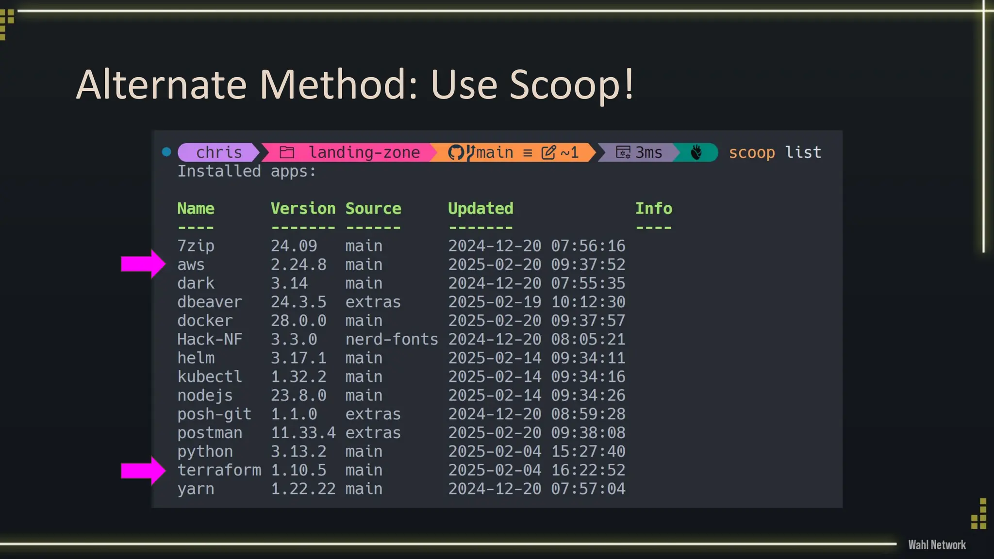Viewport: 994px width, 559px height.
Task: Click timestamp '2025-02-04 16:22:52'
Action: [537, 470]
